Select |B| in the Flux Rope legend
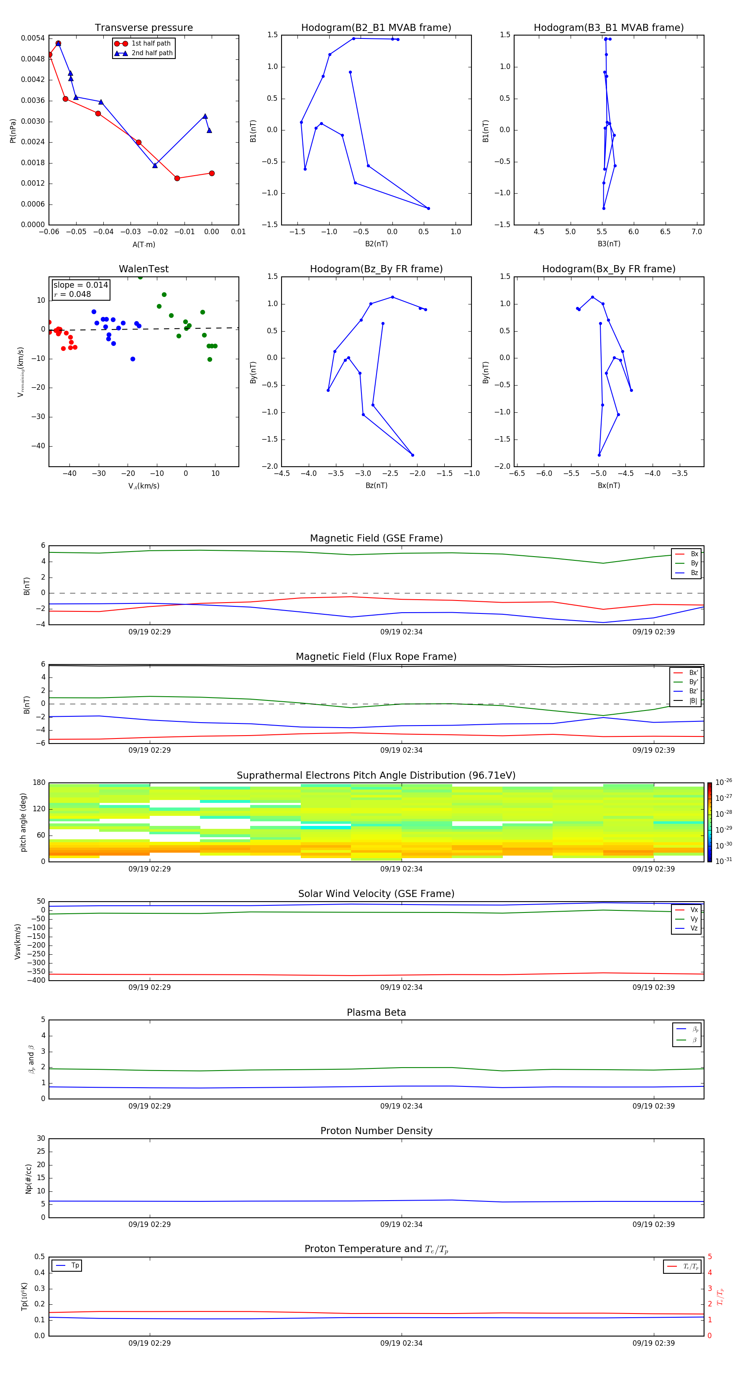753x1380 pixels. [686, 701]
